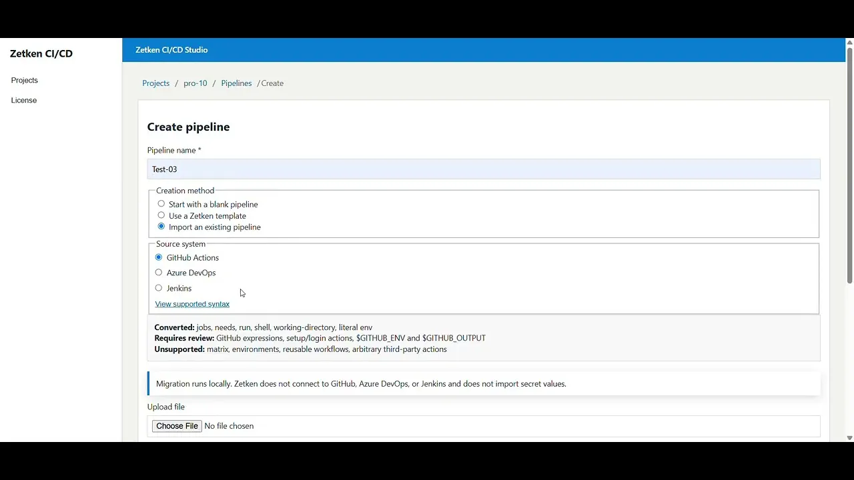Open the Projects sidebar menu item
This screenshot has width=854, height=480.
pos(25,80)
